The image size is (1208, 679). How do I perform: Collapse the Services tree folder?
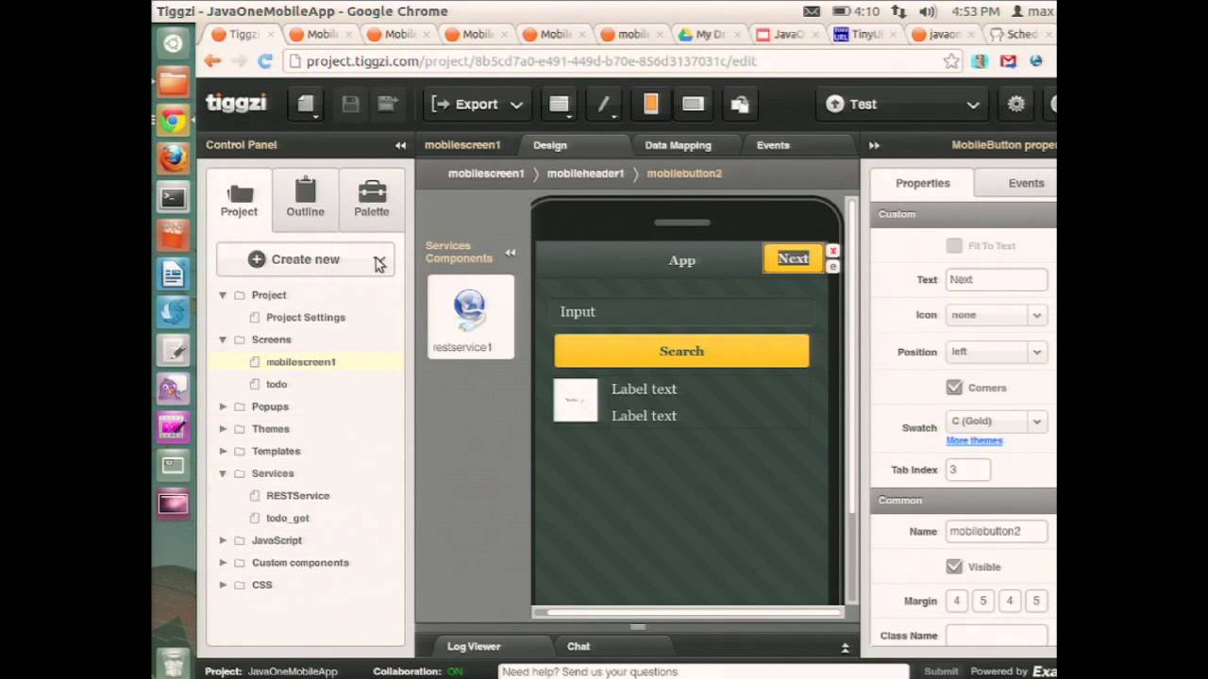point(223,473)
